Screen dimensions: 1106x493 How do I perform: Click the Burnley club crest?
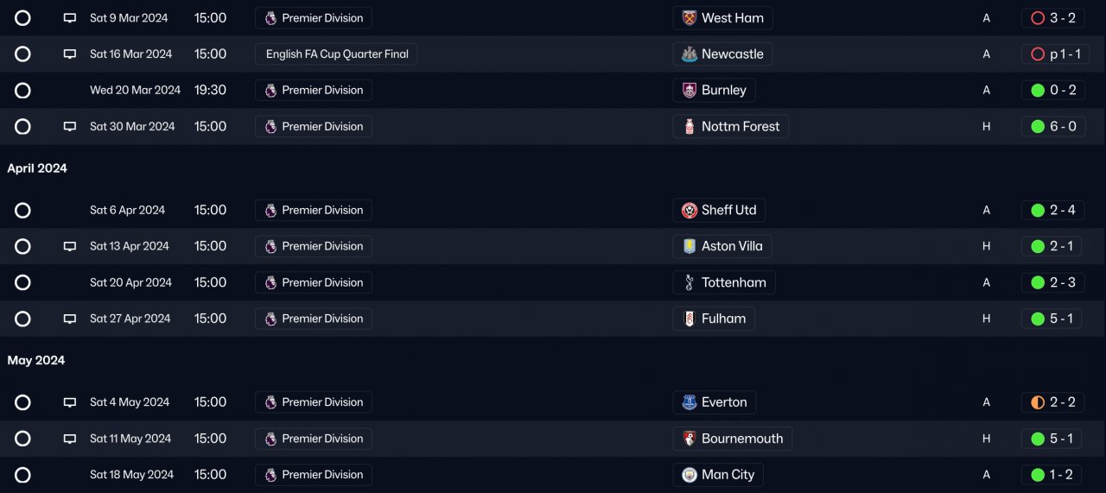(x=690, y=91)
